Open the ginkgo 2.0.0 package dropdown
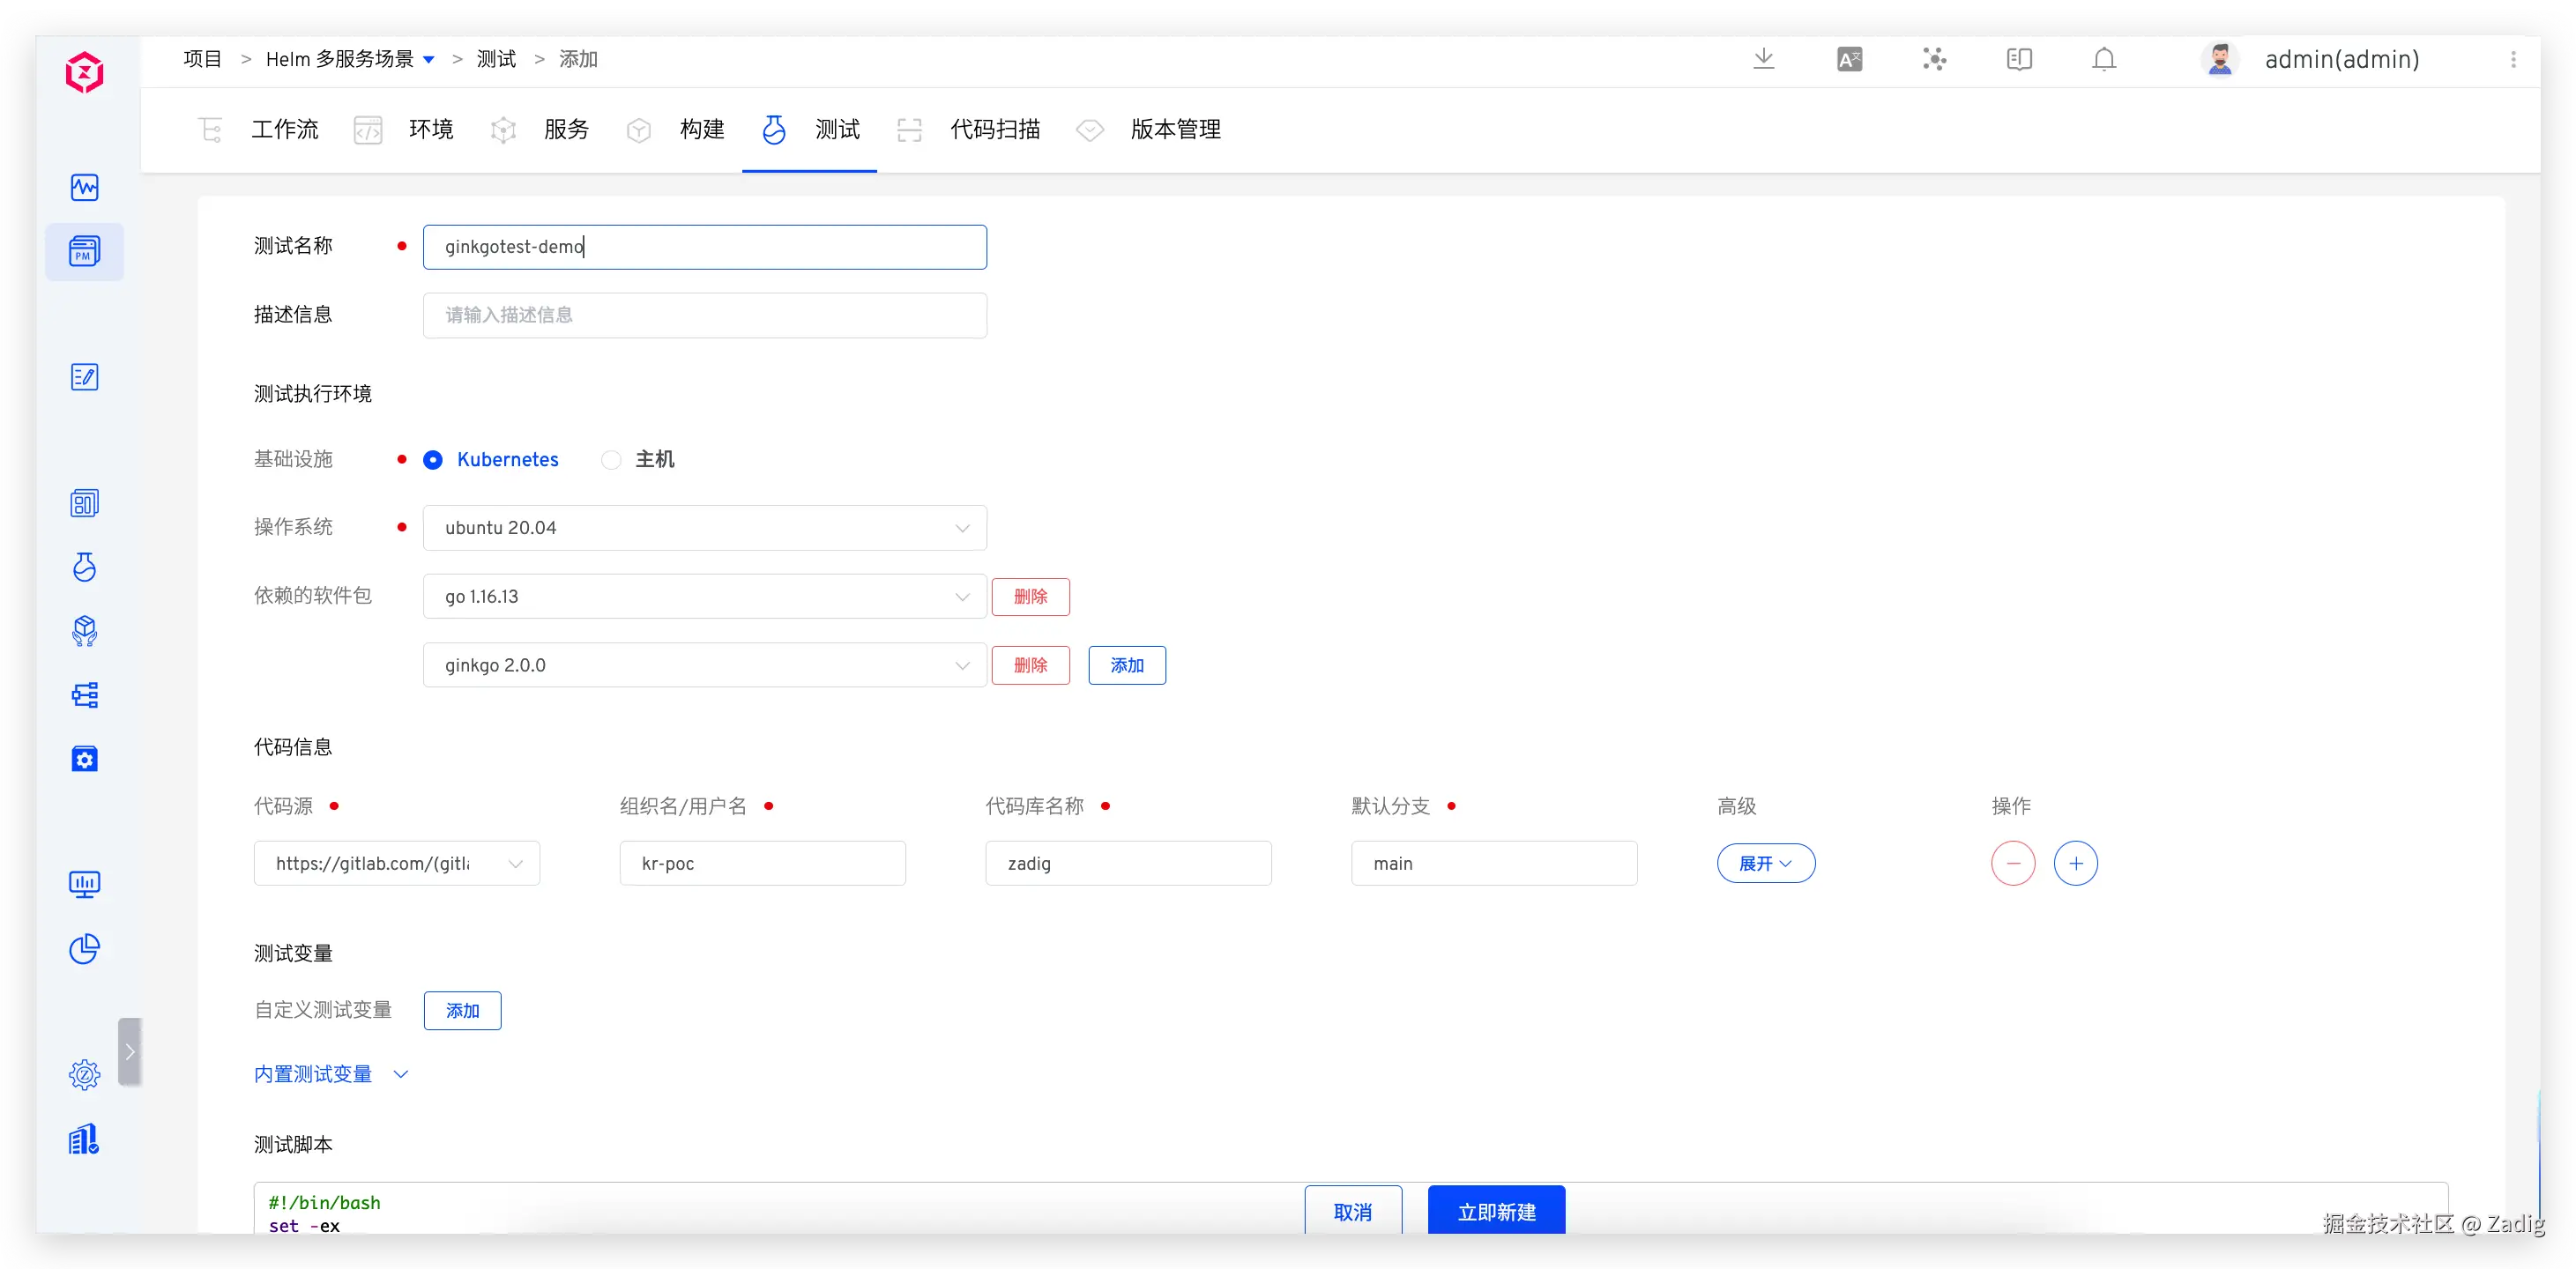The height and width of the screenshot is (1269, 2576). 704,665
